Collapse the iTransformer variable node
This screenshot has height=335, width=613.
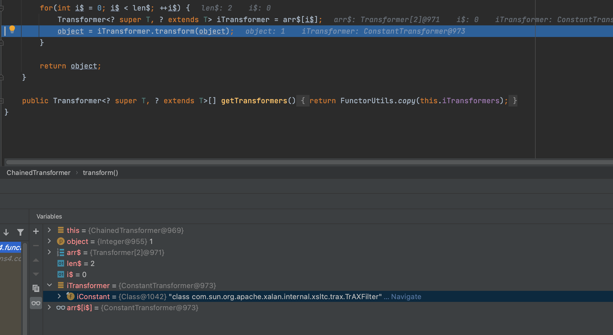tap(49, 285)
